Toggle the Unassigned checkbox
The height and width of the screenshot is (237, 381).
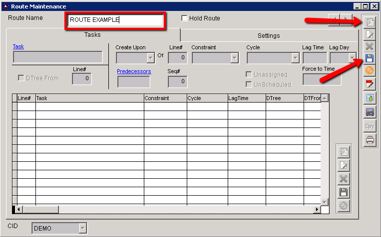(249, 74)
